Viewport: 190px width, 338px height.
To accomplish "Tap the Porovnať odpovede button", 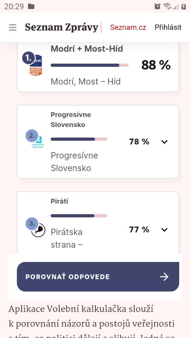I will [x=98, y=277].
